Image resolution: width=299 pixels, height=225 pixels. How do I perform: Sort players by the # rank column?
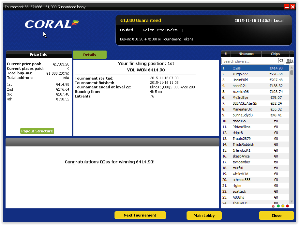click(x=226, y=54)
